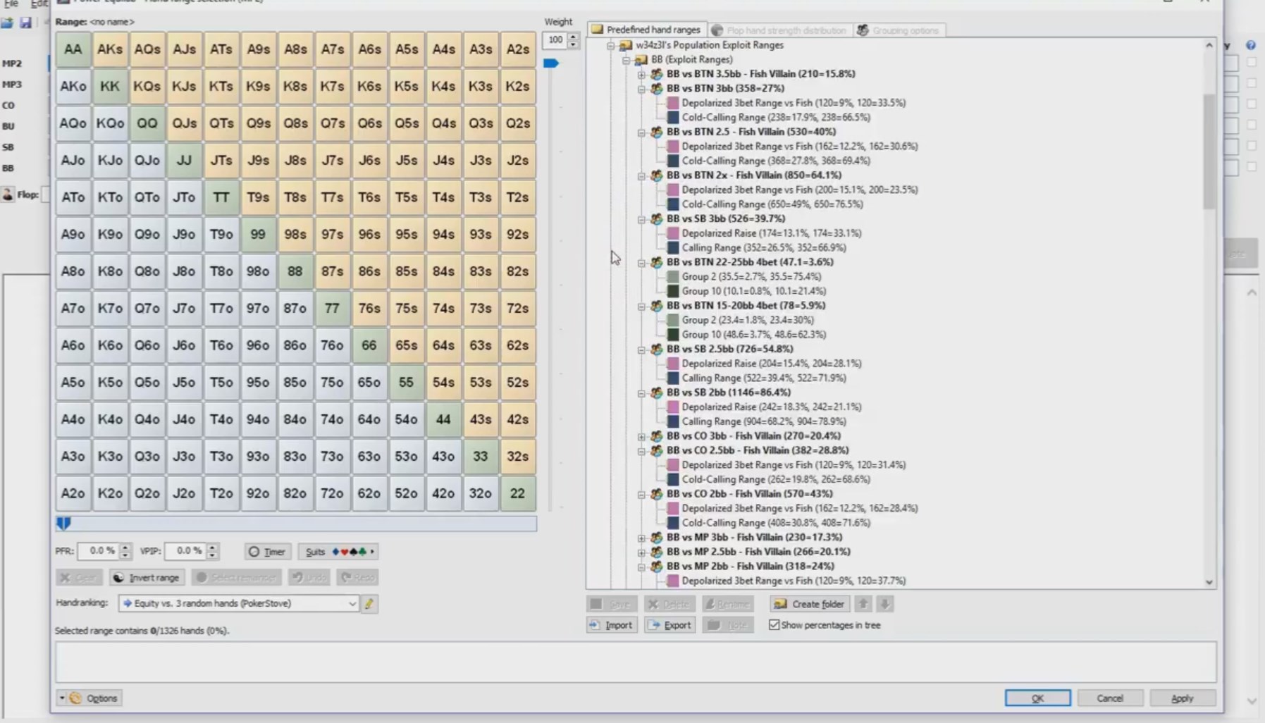Click the OK button

pos(1037,698)
